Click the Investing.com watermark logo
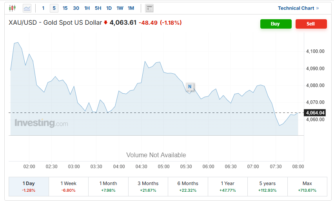334x207 pixels. pyautogui.click(x=41, y=123)
